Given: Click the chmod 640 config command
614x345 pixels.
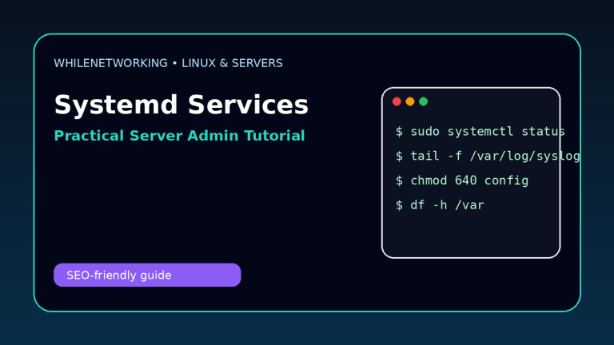Looking at the screenshot, I should pyautogui.click(x=462, y=180).
